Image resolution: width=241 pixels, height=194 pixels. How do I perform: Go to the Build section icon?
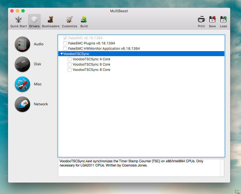(x=84, y=19)
